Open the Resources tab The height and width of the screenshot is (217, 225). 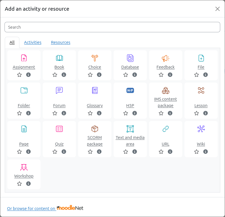[60, 42]
